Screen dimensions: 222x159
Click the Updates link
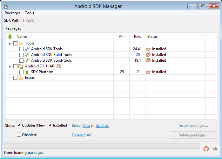click(x=102, y=126)
